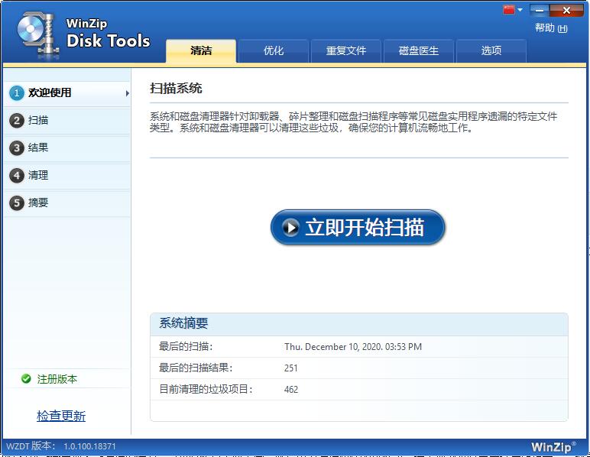Expand the arrow next to 欢迎使用
590x457 pixels.
point(127,93)
